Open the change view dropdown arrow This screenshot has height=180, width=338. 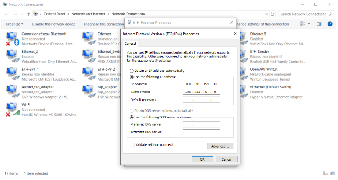[x=309, y=24]
